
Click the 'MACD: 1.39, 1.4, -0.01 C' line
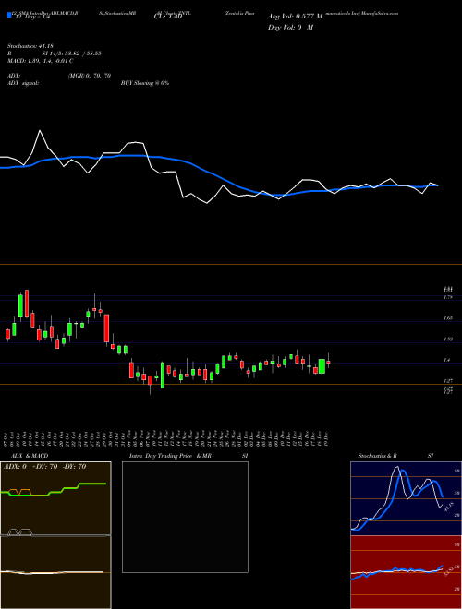41,61
